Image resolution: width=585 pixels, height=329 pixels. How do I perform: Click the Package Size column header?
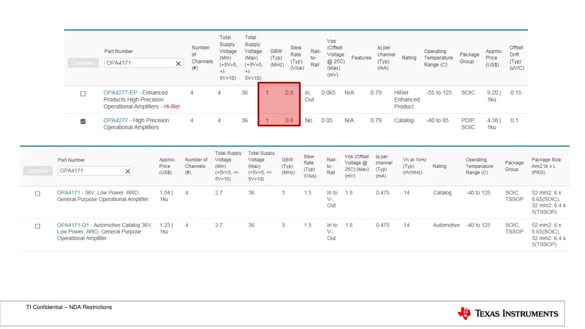[x=547, y=166]
